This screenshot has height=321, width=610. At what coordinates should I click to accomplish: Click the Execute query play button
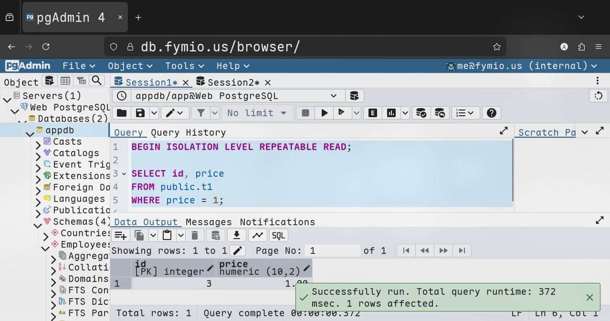pyautogui.click(x=325, y=113)
